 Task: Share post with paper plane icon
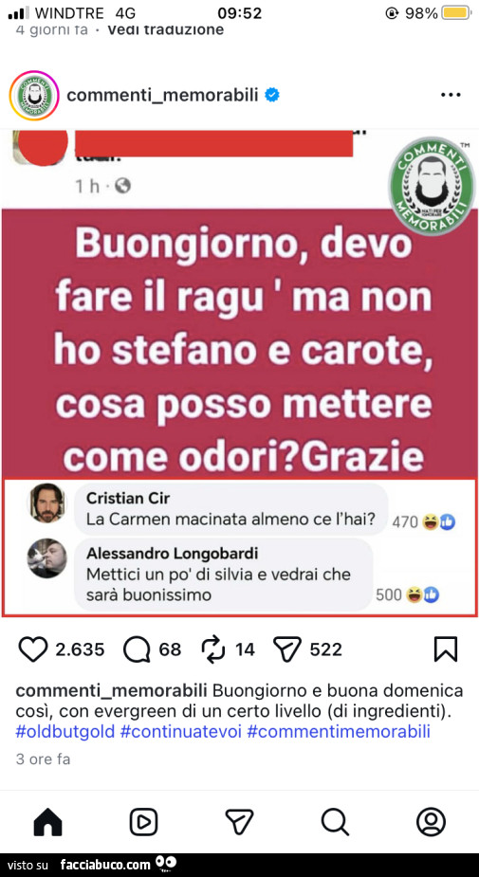coord(287,649)
